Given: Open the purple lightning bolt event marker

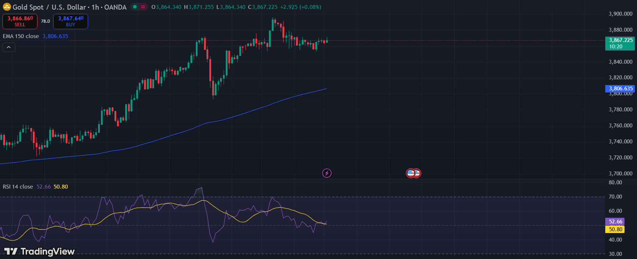Looking at the screenshot, I should pos(327,173).
